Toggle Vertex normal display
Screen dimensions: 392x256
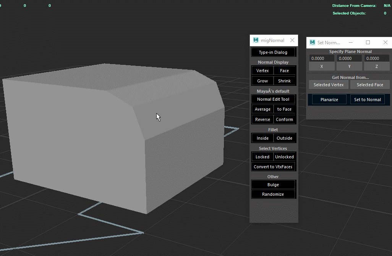[x=262, y=70]
